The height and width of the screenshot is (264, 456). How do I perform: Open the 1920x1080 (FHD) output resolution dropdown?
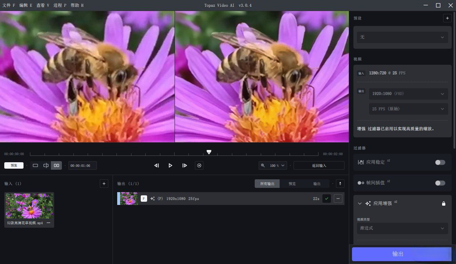click(408, 94)
